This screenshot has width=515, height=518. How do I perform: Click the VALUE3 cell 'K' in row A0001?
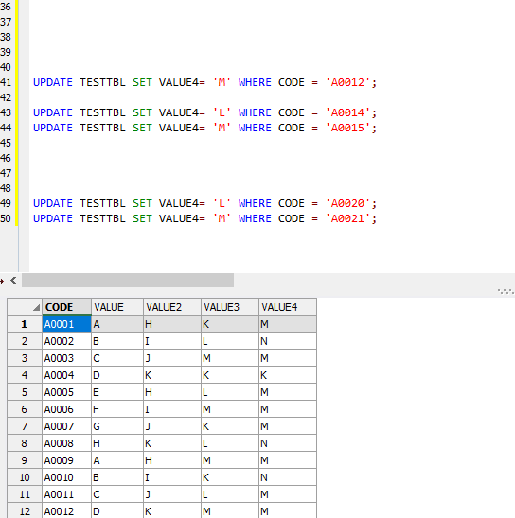click(230, 324)
